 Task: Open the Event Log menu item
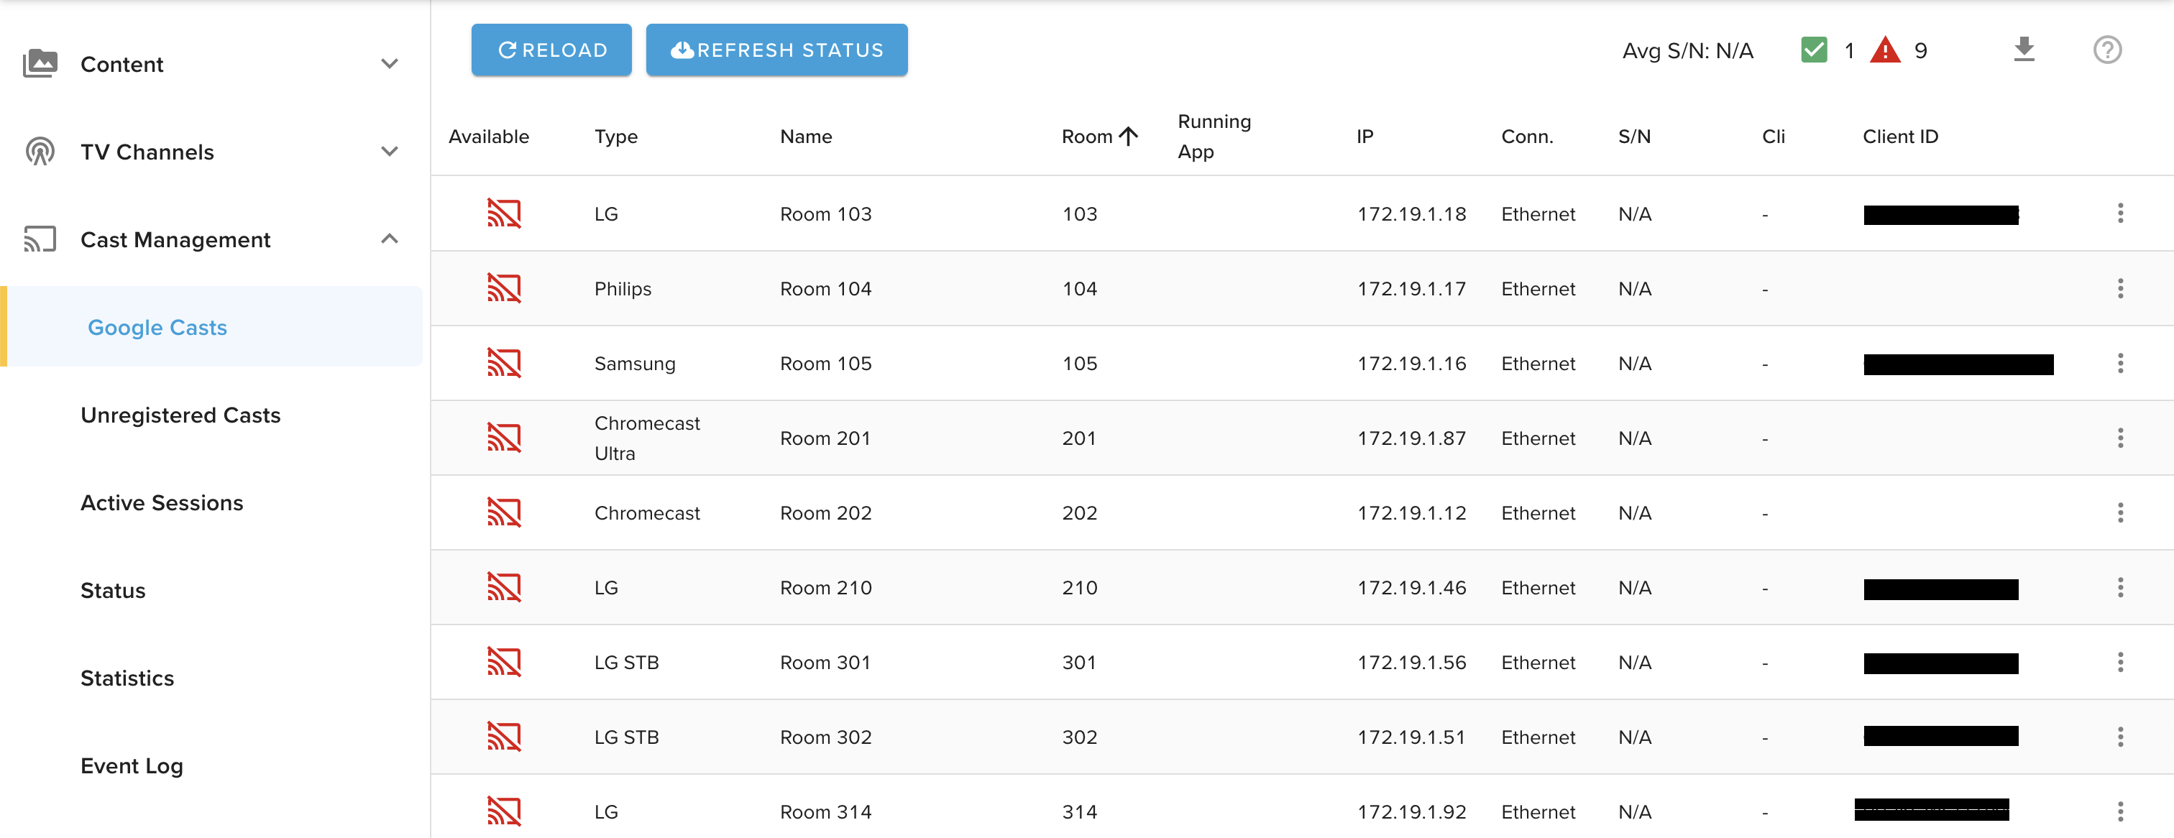pyautogui.click(x=132, y=765)
